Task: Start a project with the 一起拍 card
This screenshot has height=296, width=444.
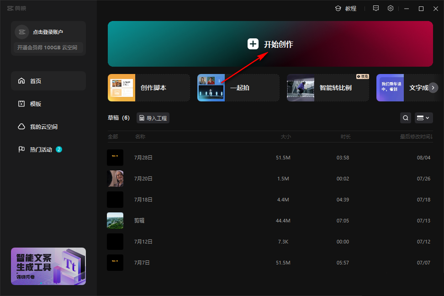Action: point(238,88)
